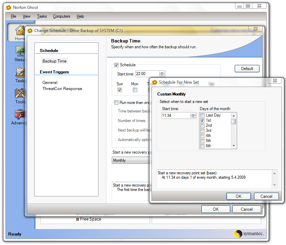The height and width of the screenshot is (245, 286).
Task: Click the "At 11:34 on days 1" summary line
Action: pyautogui.click(x=203, y=177)
